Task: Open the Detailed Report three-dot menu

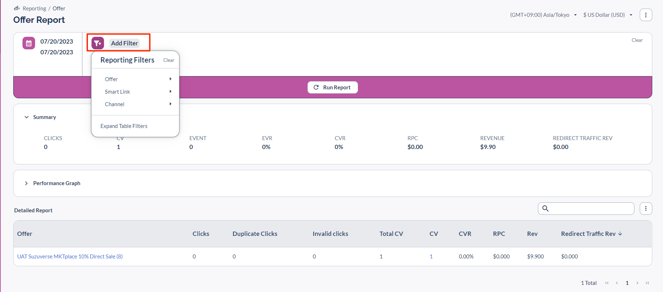Action: 645,208
